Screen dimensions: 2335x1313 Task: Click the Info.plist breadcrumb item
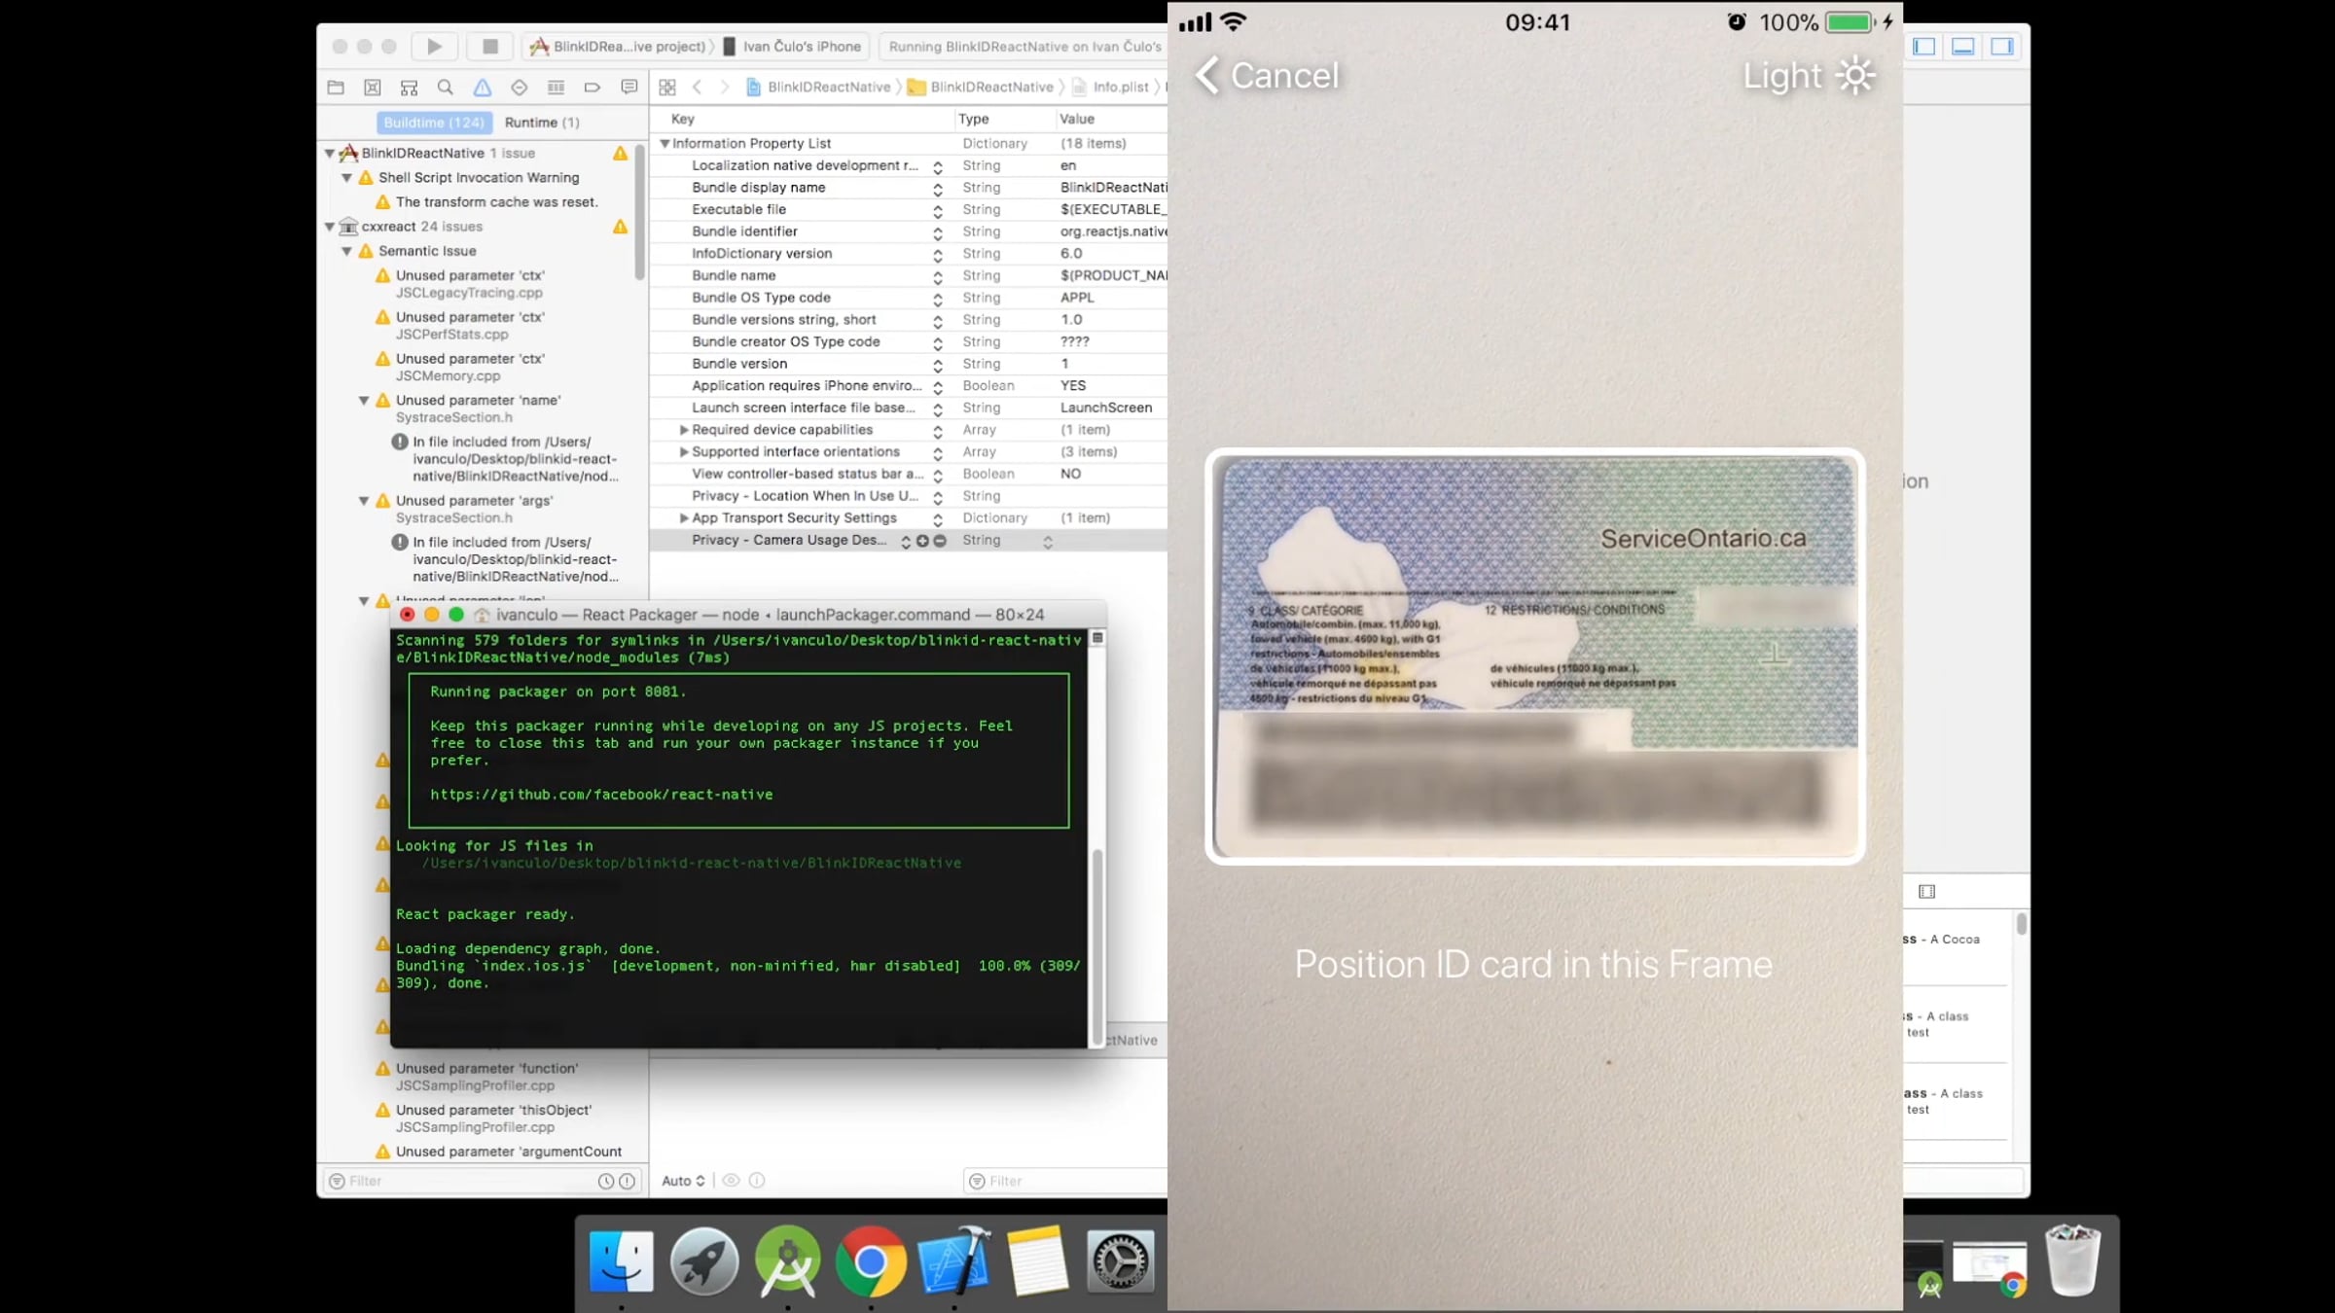(x=1120, y=88)
